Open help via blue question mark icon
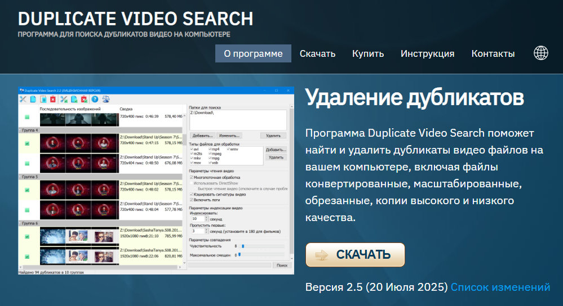The width and height of the screenshot is (563, 306). coord(95,99)
